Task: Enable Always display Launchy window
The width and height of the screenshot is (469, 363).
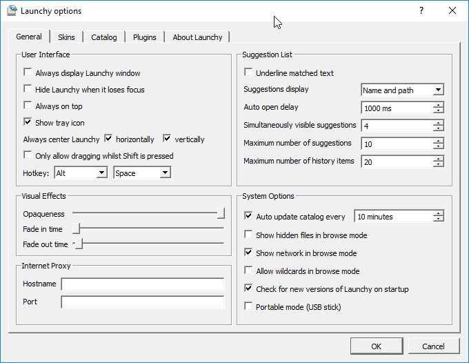Action: (28, 72)
